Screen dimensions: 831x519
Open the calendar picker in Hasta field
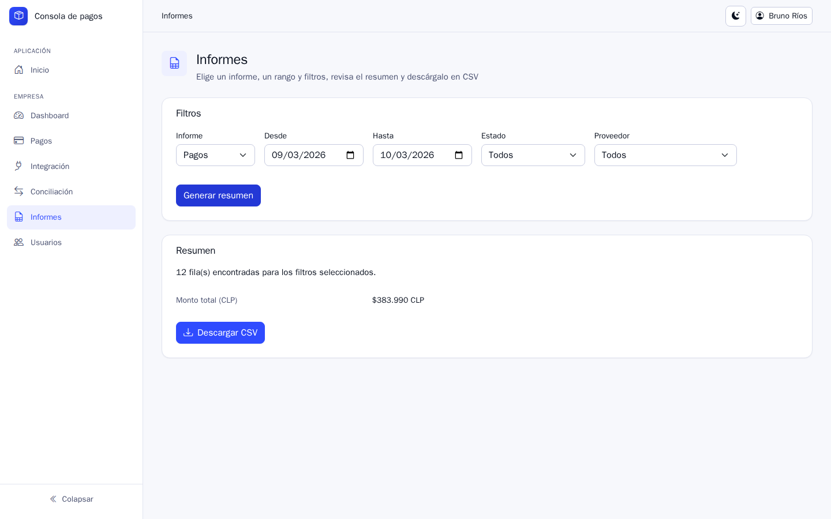[459, 155]
